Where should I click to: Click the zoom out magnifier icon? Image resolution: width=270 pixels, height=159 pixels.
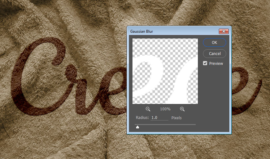tap(148, 109)
